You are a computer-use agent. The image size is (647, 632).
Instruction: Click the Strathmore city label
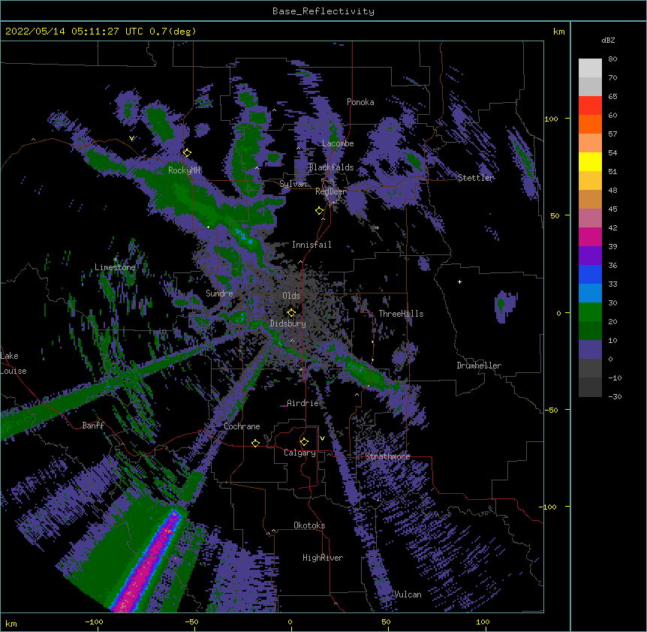(x=387, y=456)
